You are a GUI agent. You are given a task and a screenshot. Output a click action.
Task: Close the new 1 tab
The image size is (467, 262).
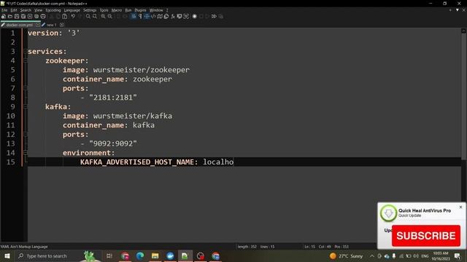[61, 25]
